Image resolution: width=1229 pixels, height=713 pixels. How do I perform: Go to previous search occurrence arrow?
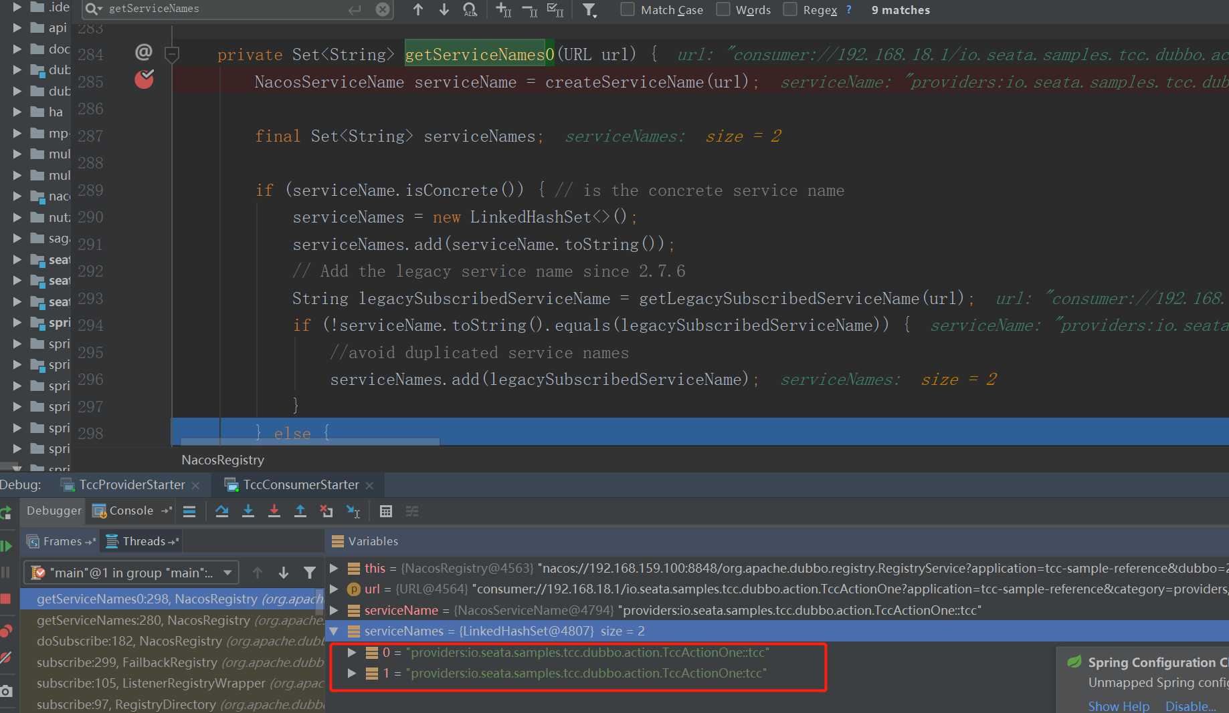[418, 9]
